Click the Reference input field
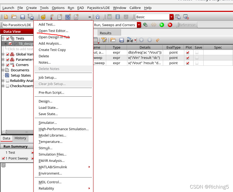Screen dimensions: 233x192 215,25
